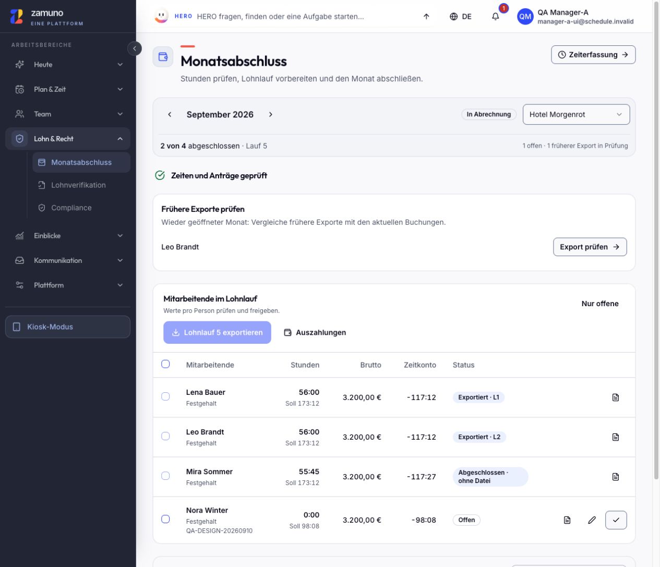The image size is (660, 567).
Task: Open Compliance in the sidebar
Action: point(81,208)
